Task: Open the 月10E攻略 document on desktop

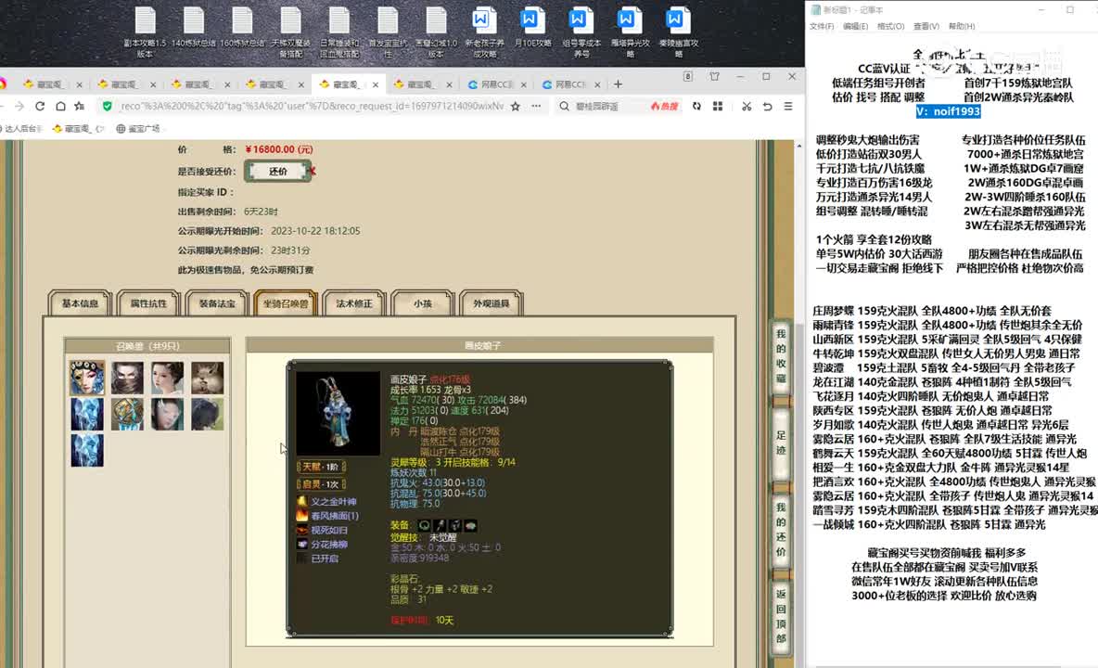Action: [x=533, y=28]
